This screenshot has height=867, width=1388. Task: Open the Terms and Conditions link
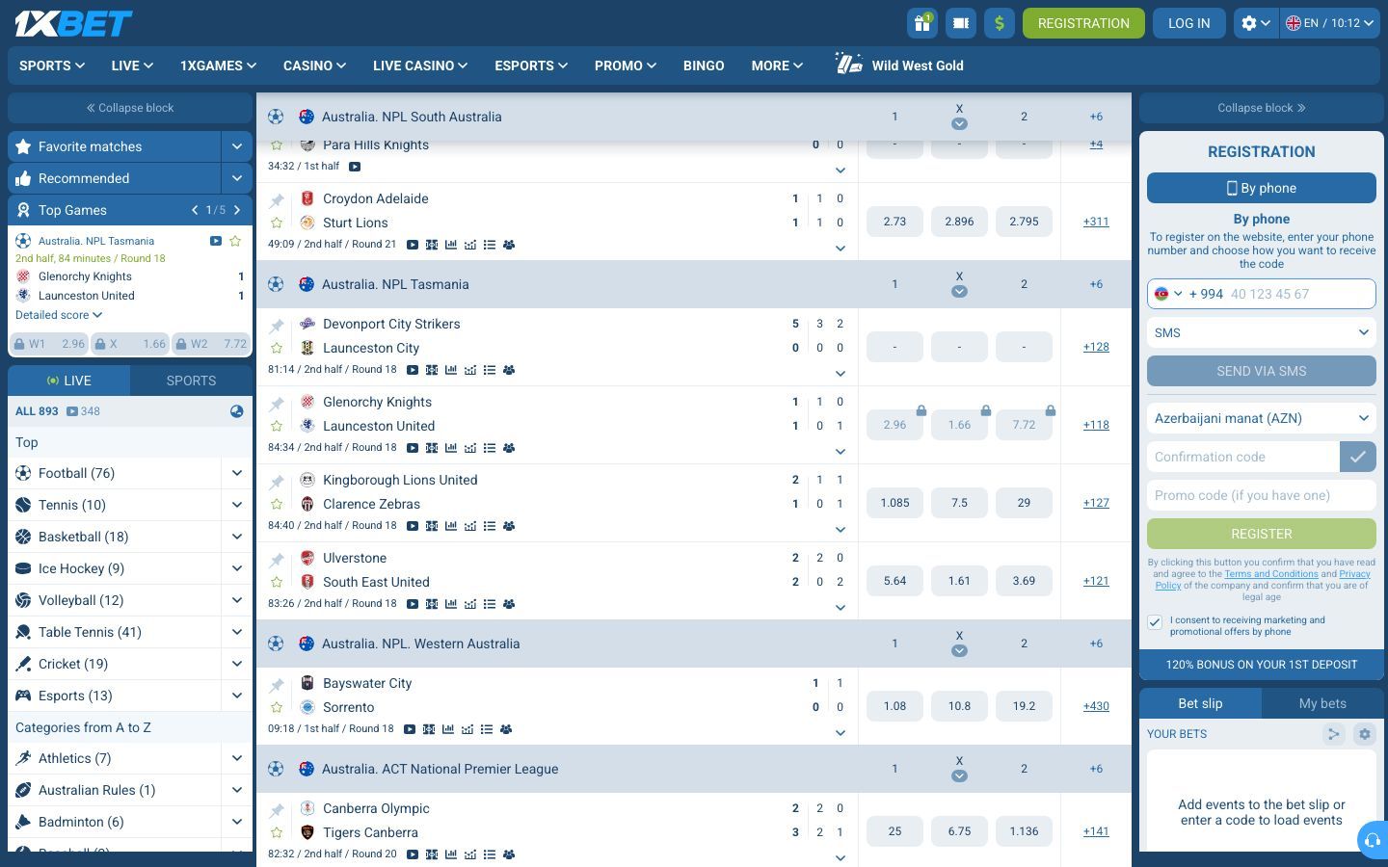[1270, 574]
